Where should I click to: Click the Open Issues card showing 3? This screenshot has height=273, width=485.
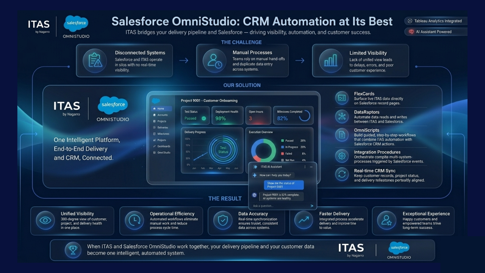coord(258,115)
